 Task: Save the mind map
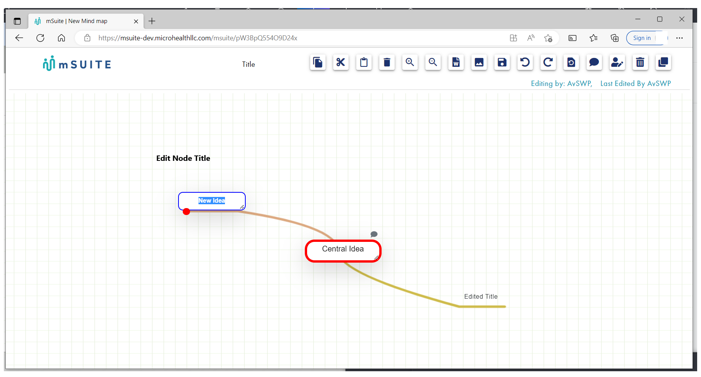(x=502, y=63)
